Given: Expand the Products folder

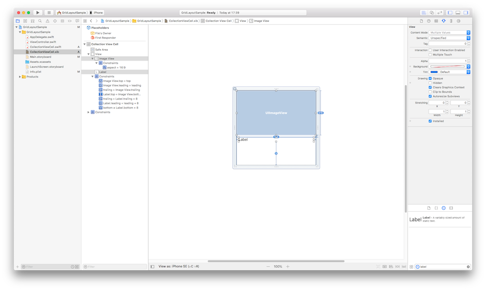Looking at the screenshot, I should point(20,77).
